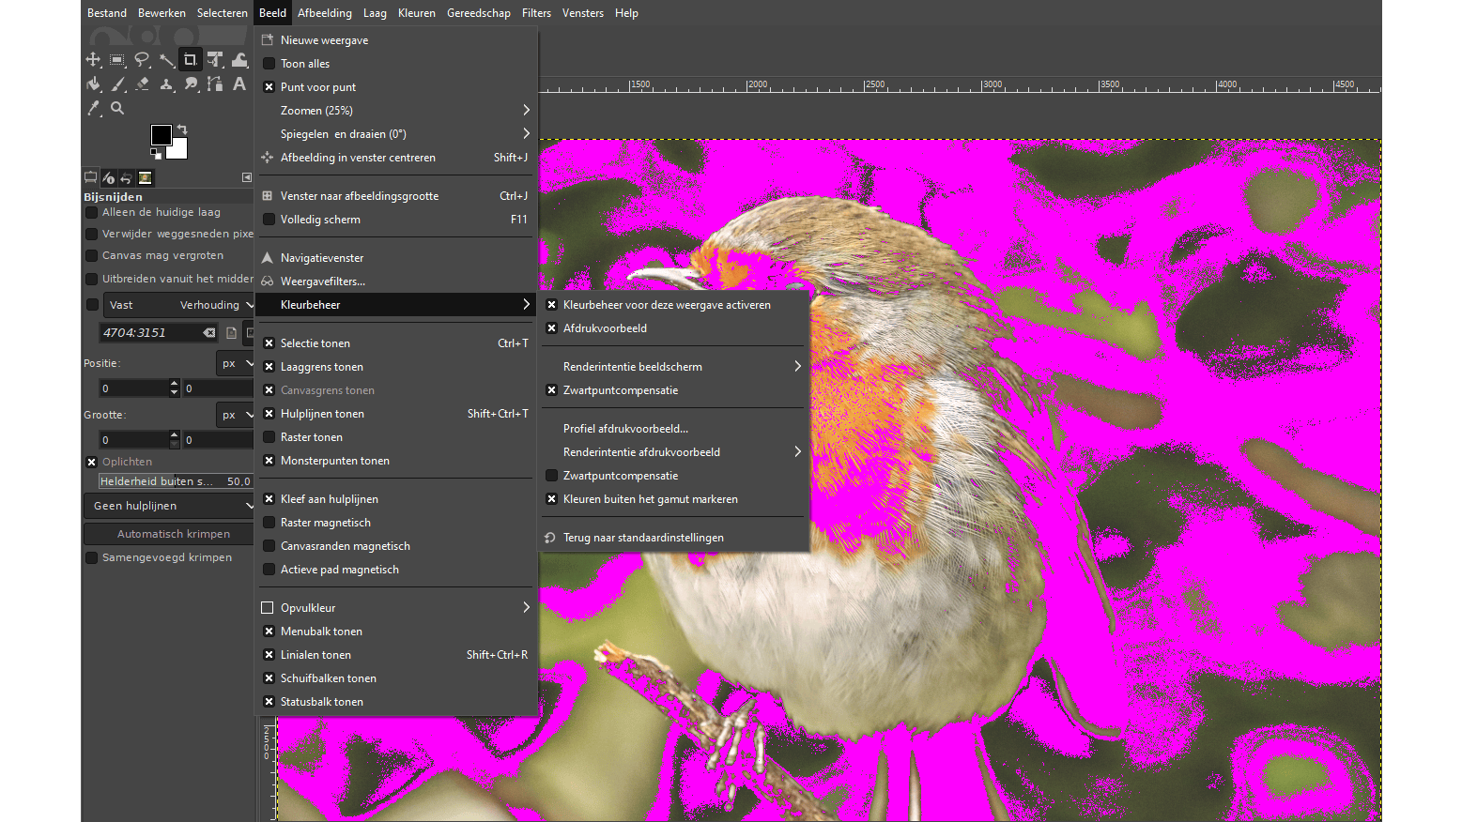Activate the Bucket Fill tool
This screenshot has width=1462, height=822.
93,84
